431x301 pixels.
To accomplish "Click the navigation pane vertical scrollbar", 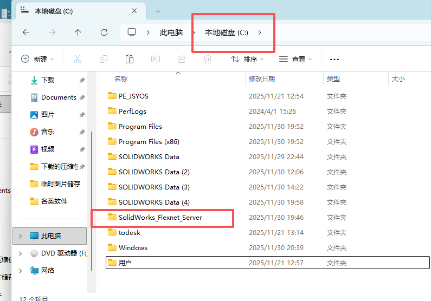I will [92, 201].
